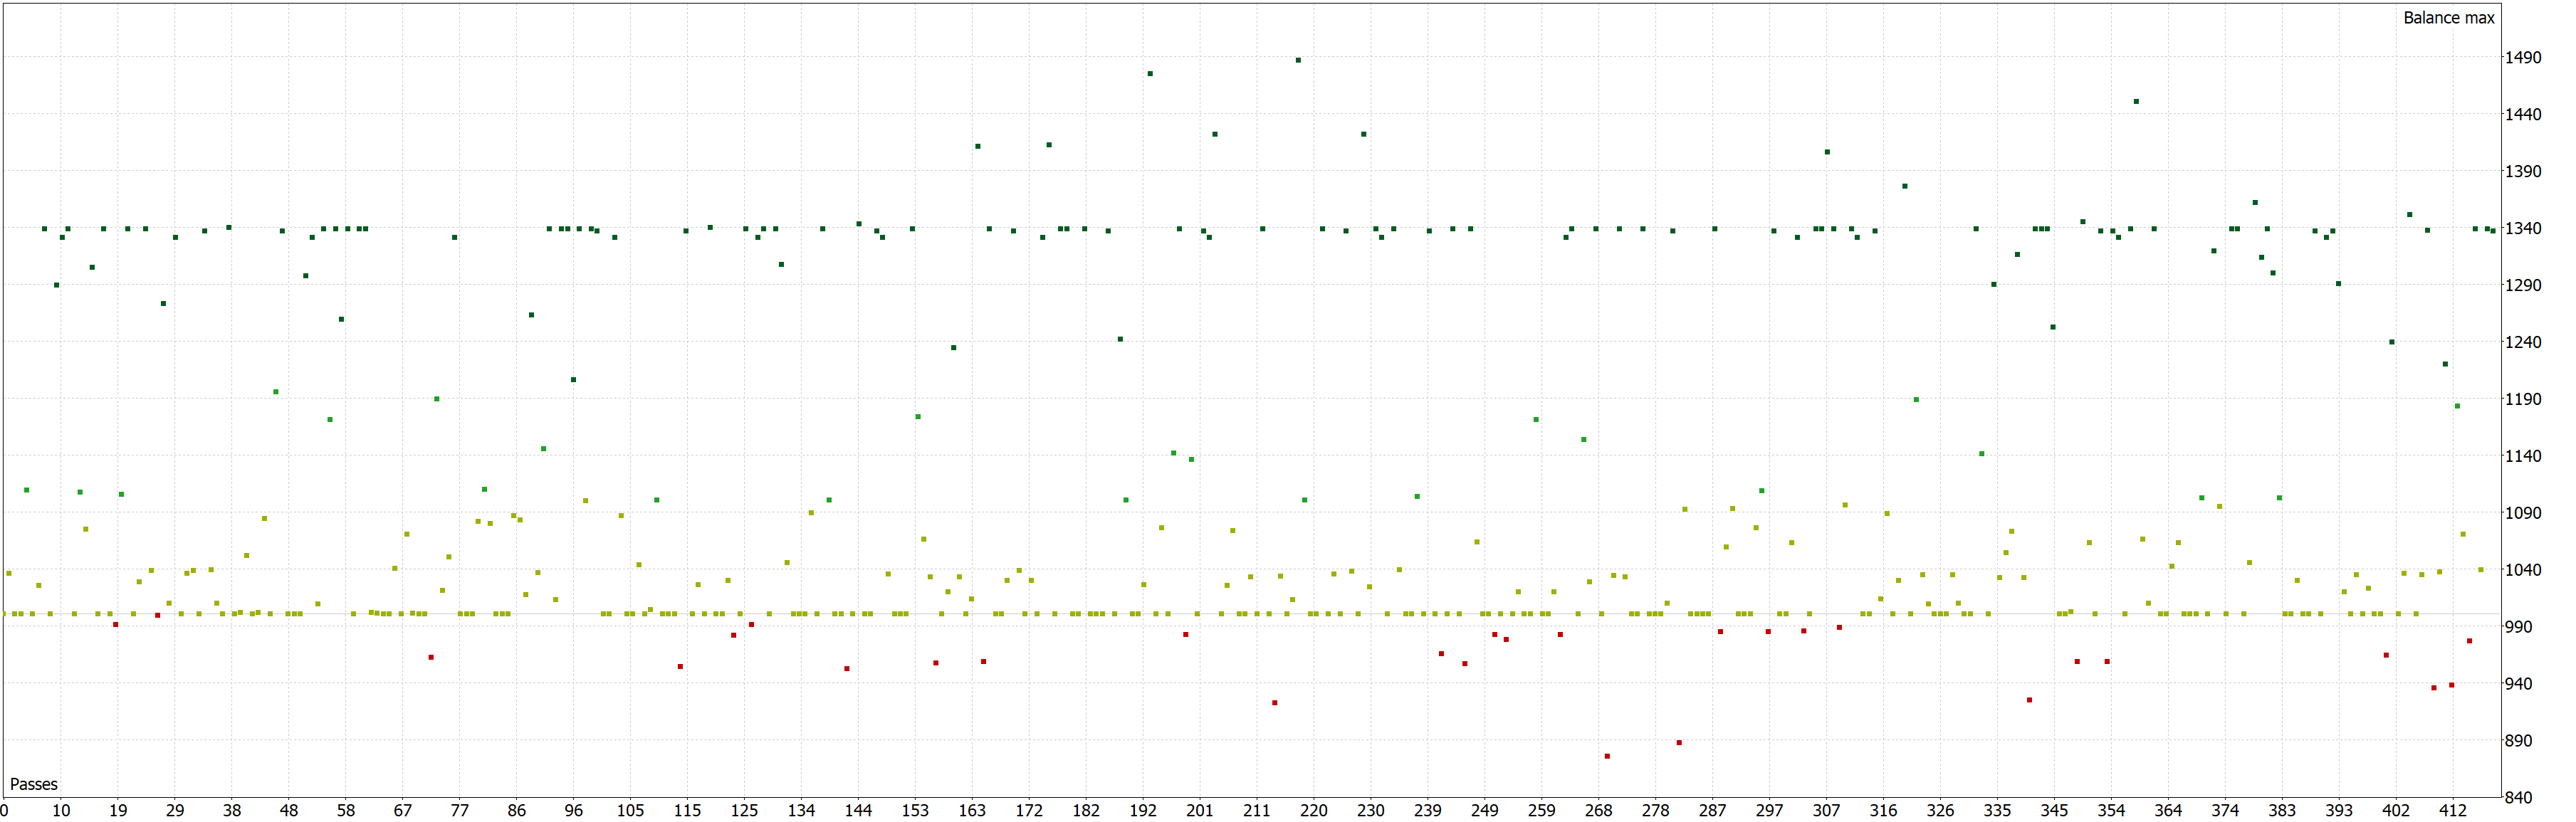This screenshot has height=822, width=2576.
Task: Click pass number 278 on horizontal axis
Action: [x=1656, y=811]
